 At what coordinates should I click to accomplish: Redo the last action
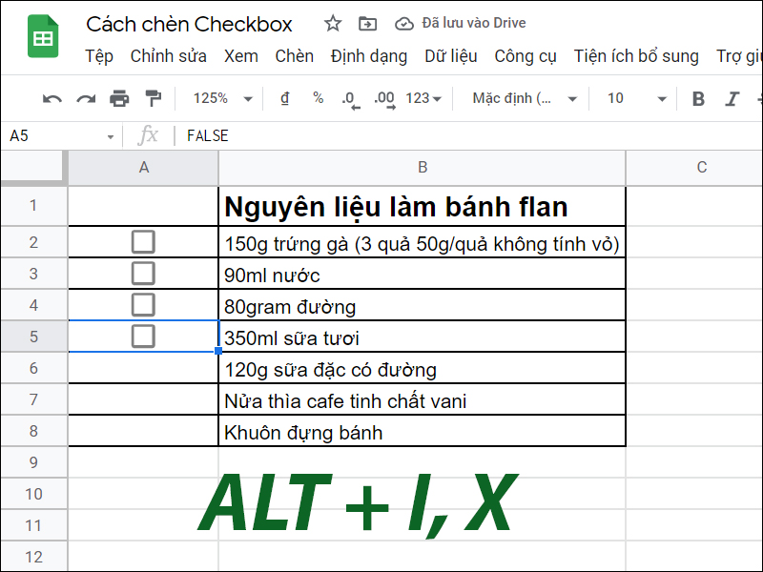pos(86,99)
